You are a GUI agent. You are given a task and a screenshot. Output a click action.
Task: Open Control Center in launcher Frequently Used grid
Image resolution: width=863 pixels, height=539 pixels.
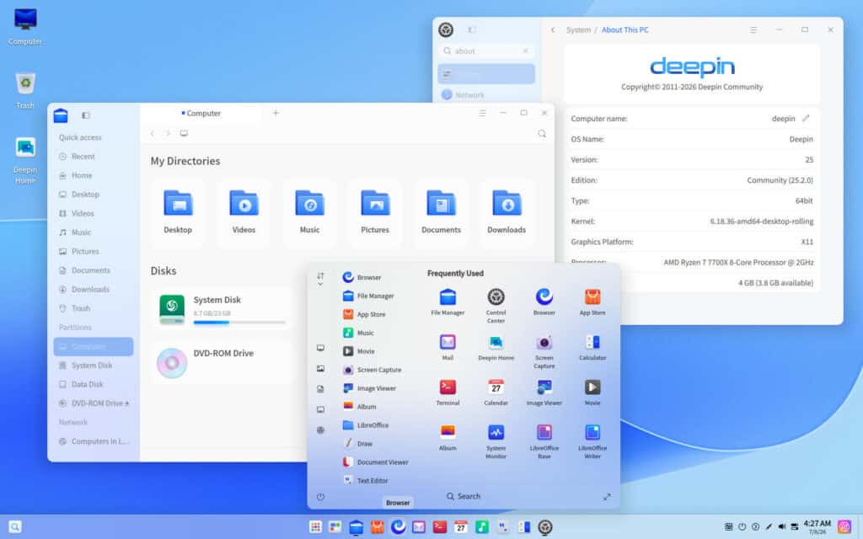(x=496, y=304)
